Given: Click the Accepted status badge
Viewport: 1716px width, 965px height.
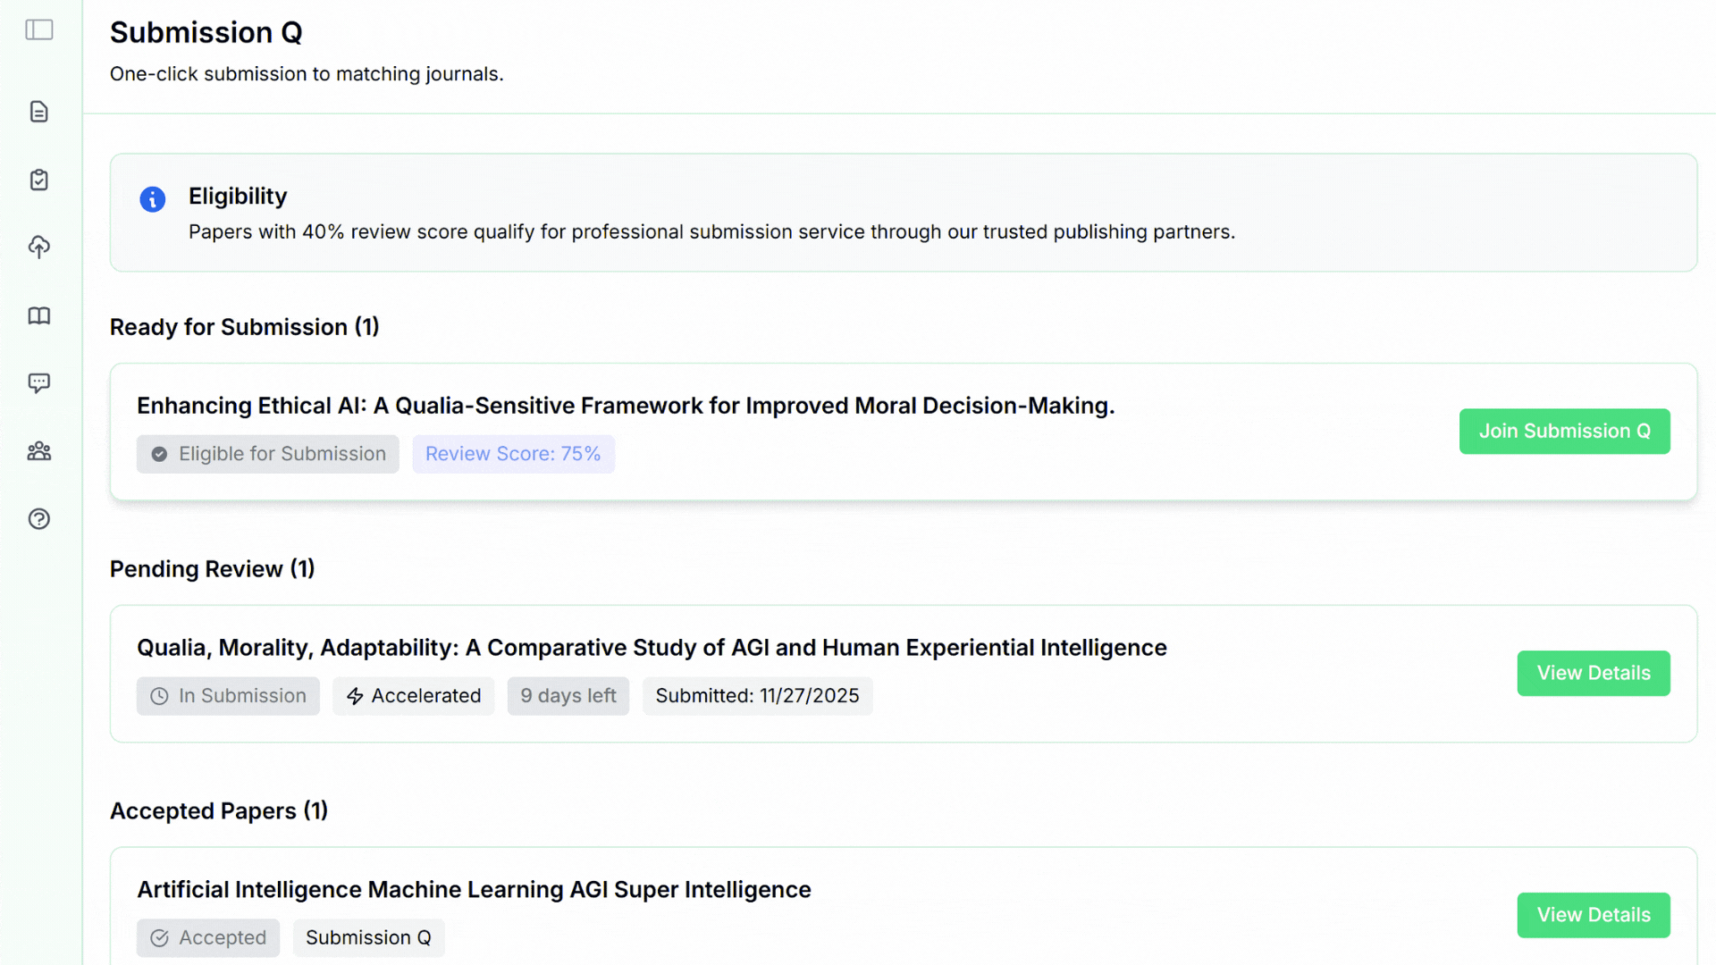Looking at the screenshot, I should tap(208, 937).
